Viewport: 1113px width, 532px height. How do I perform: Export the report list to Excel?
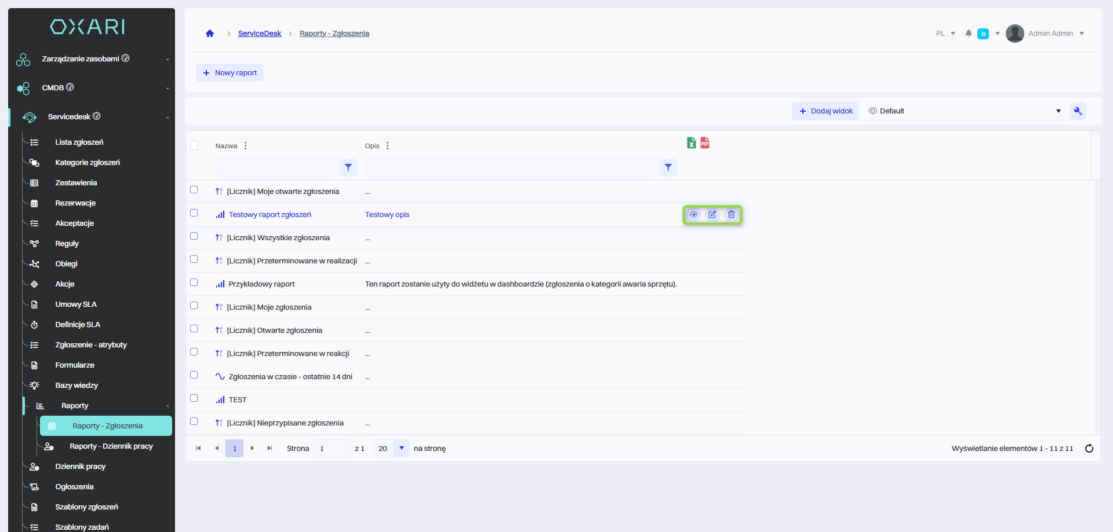691,143
